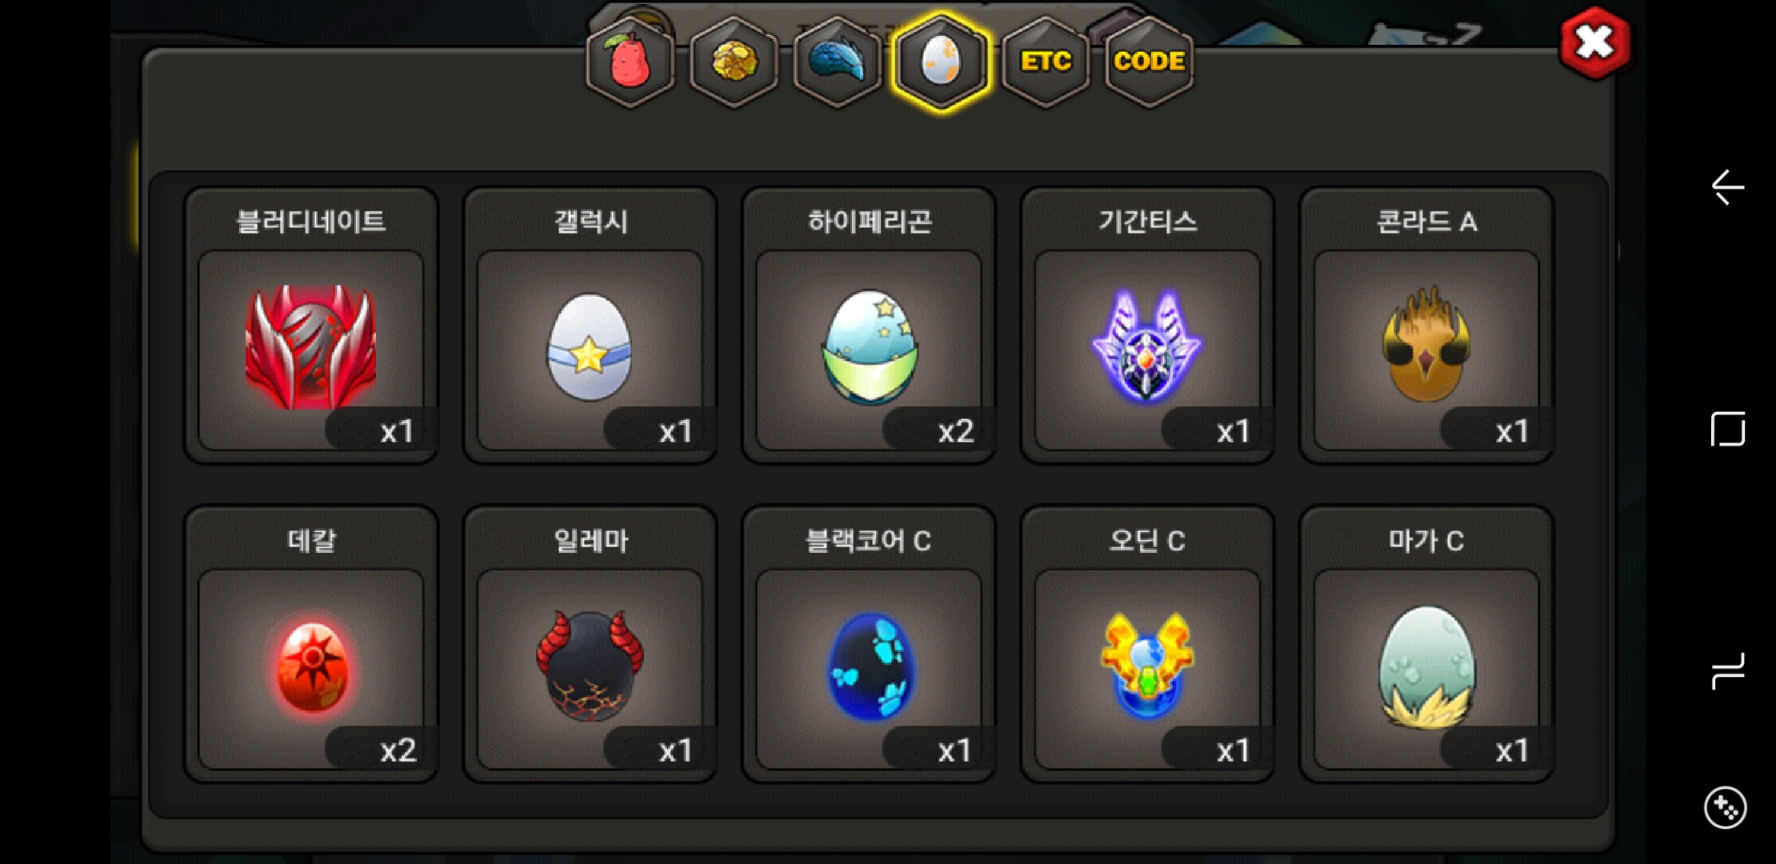
Task: Select the 블러디네이트 red armored egg
Action: [x=311, y=326]
